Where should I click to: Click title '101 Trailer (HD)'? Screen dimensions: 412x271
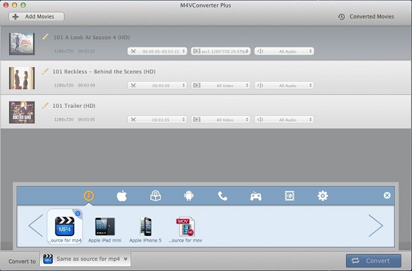[x=74, y=106]
